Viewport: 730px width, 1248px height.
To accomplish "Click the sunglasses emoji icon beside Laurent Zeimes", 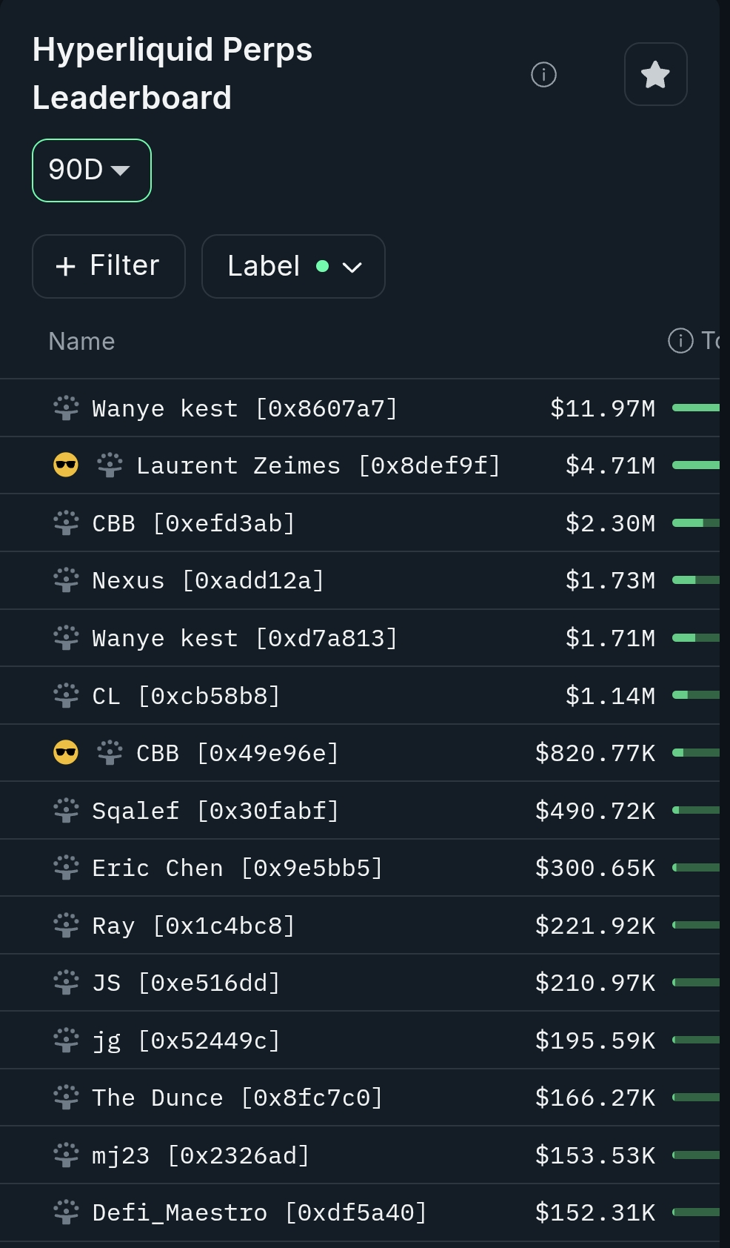I will tap(66, 465).
